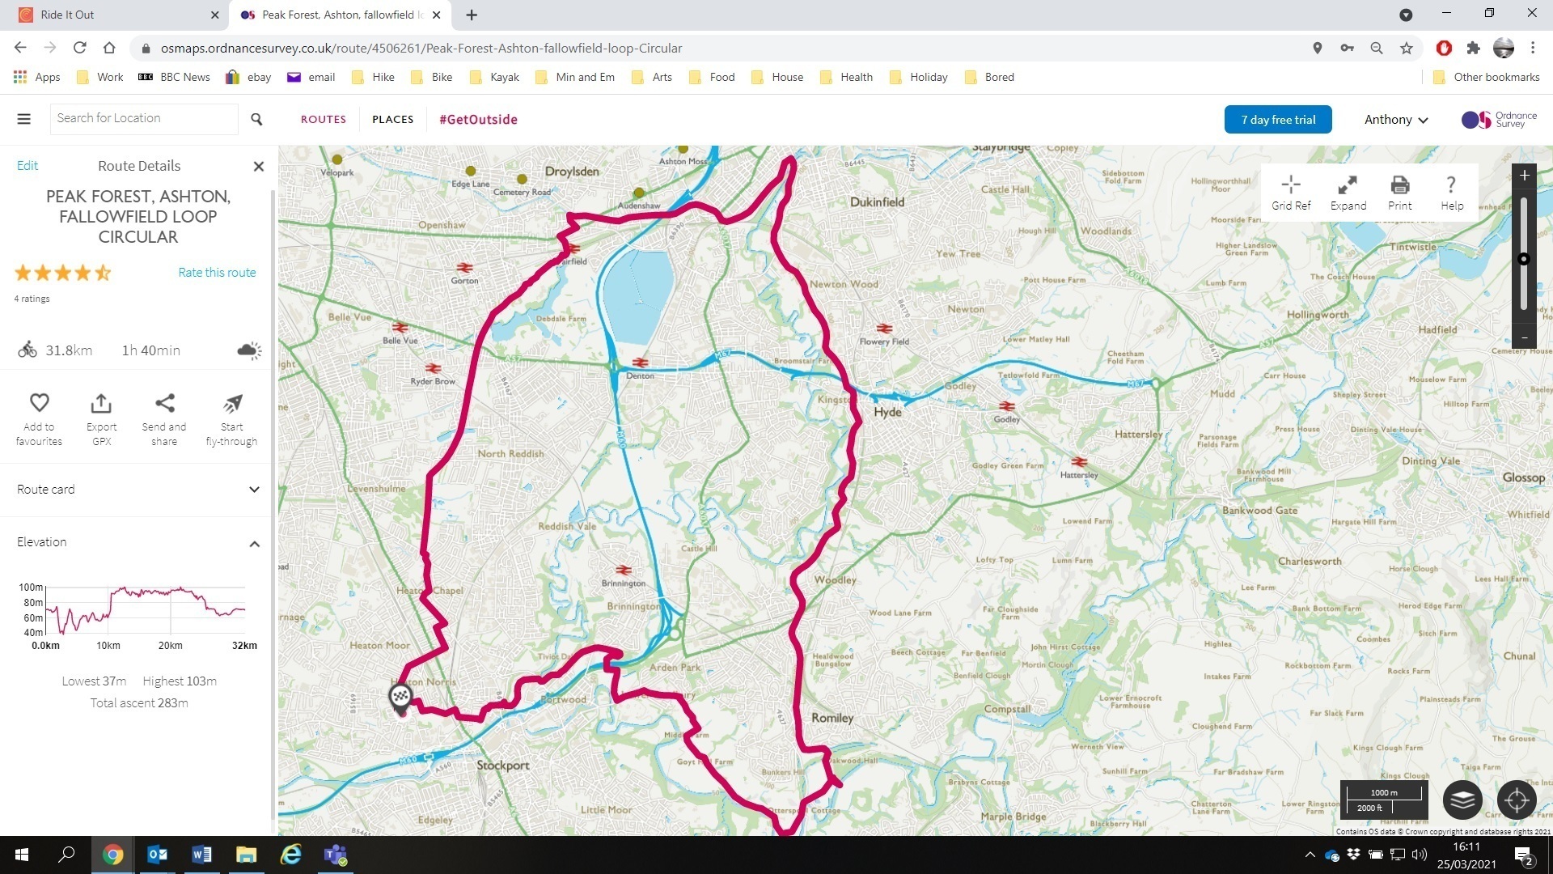The height and width of the screenshot is (874, 1553).
Task: Open the Other bookmarks folder
Action: click(1486, 77)
